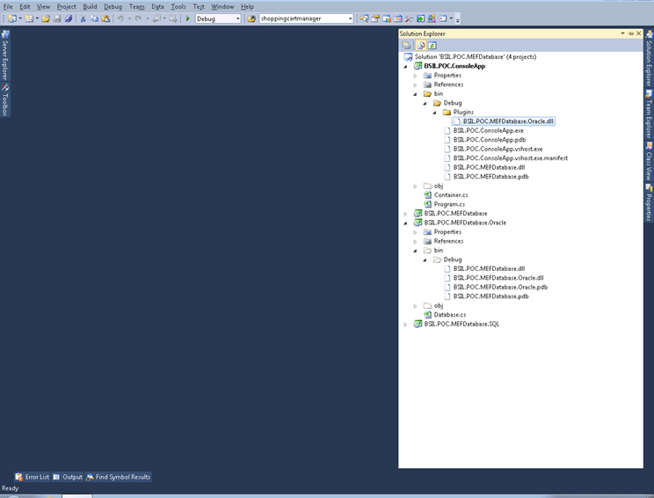Open Start Page from the toolbar icon
The height and width of the screenshot is (498, 654).
pyautogui.click(x=420, y=18)
